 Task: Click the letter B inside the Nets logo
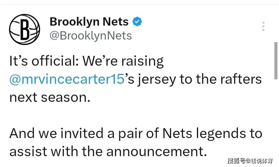(x=24, y=29)
